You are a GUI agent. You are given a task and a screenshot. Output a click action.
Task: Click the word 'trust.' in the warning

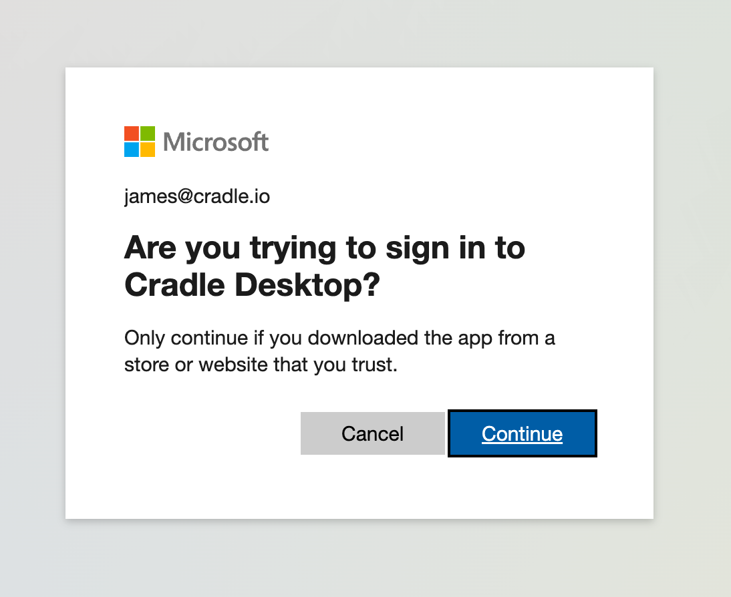[x=375, y=365]
